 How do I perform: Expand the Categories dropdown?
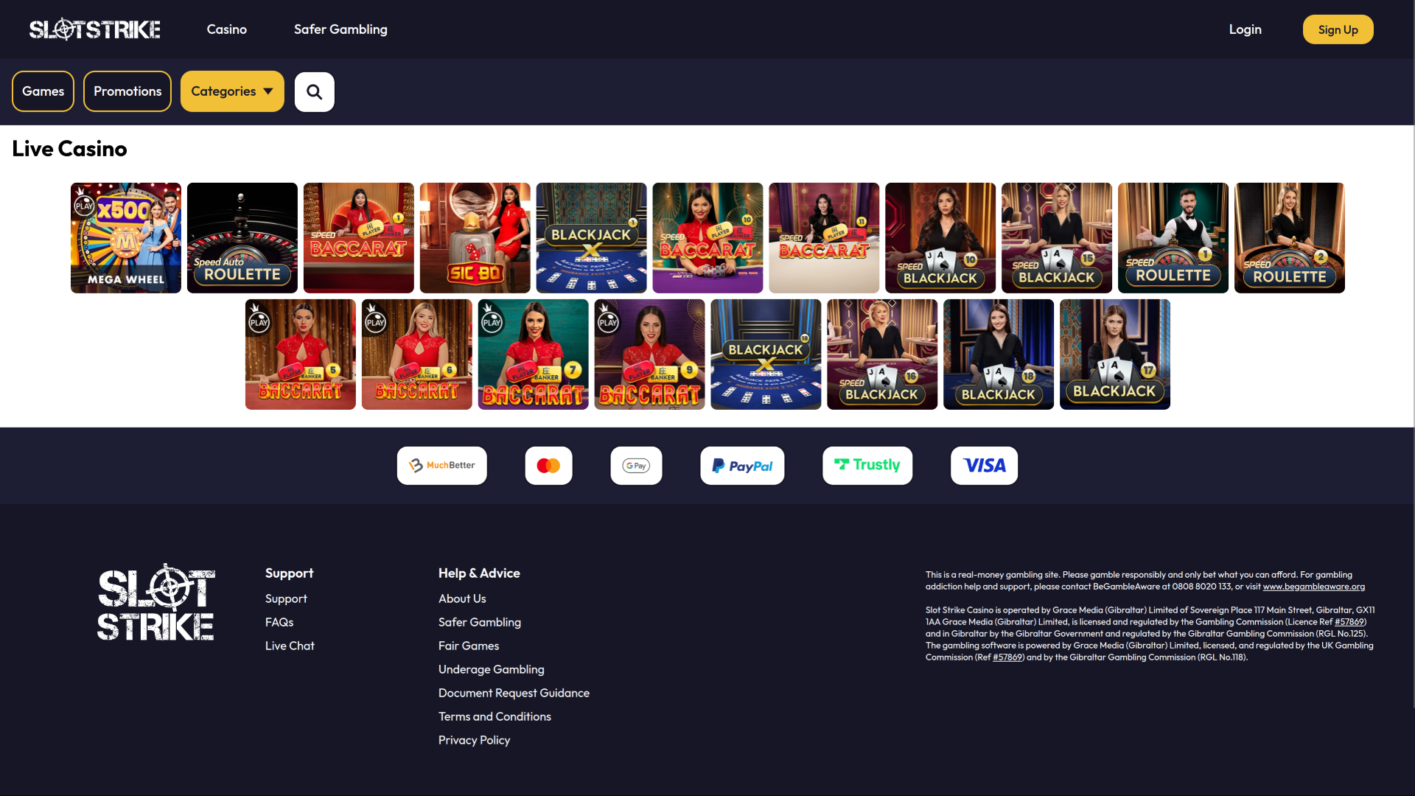[232, 91]
